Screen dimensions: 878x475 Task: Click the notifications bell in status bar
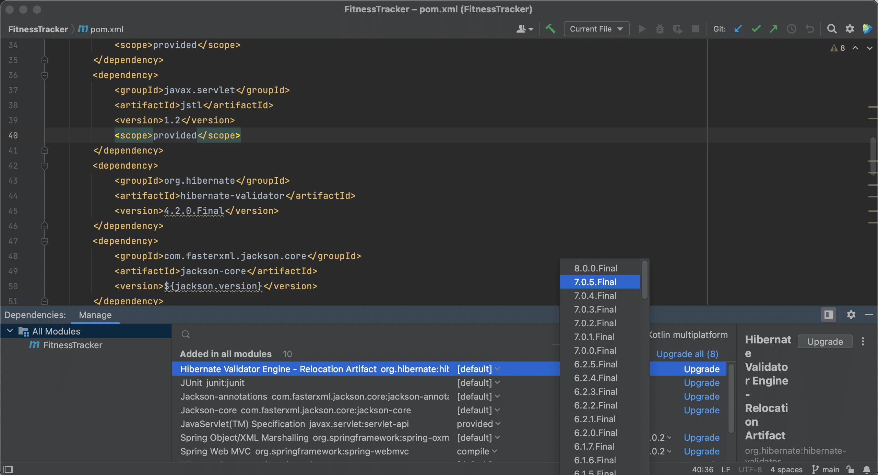click(x=867, y=470)
